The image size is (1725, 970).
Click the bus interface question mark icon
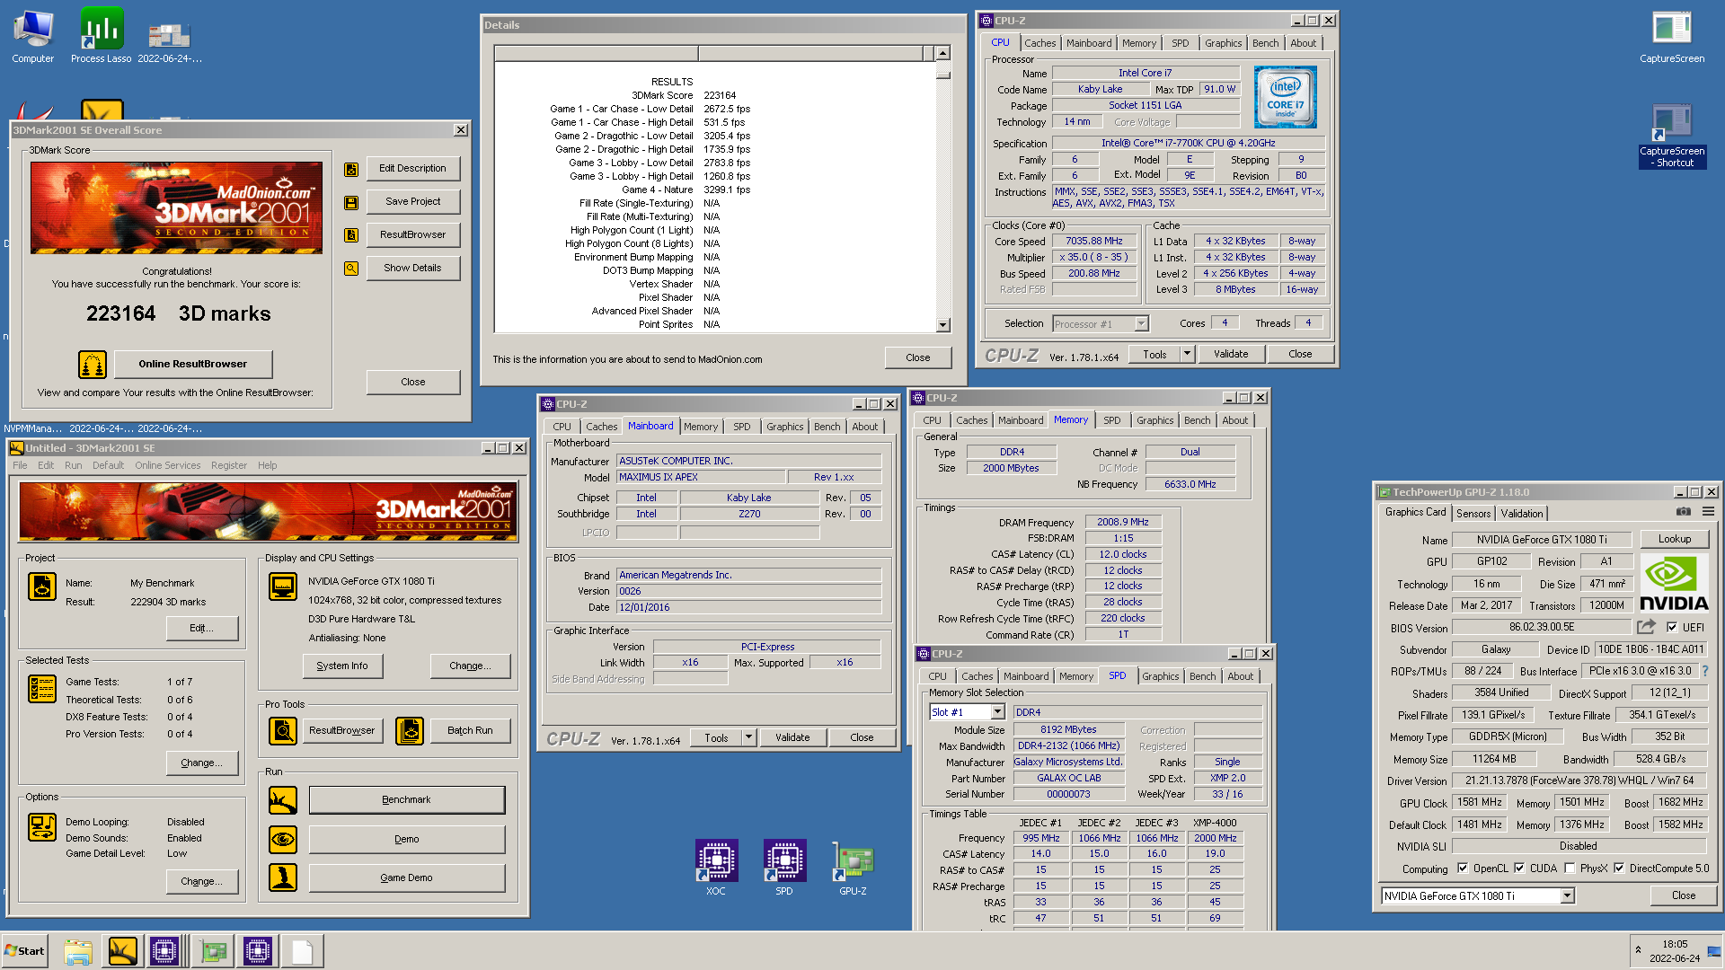coord(1704,671)
